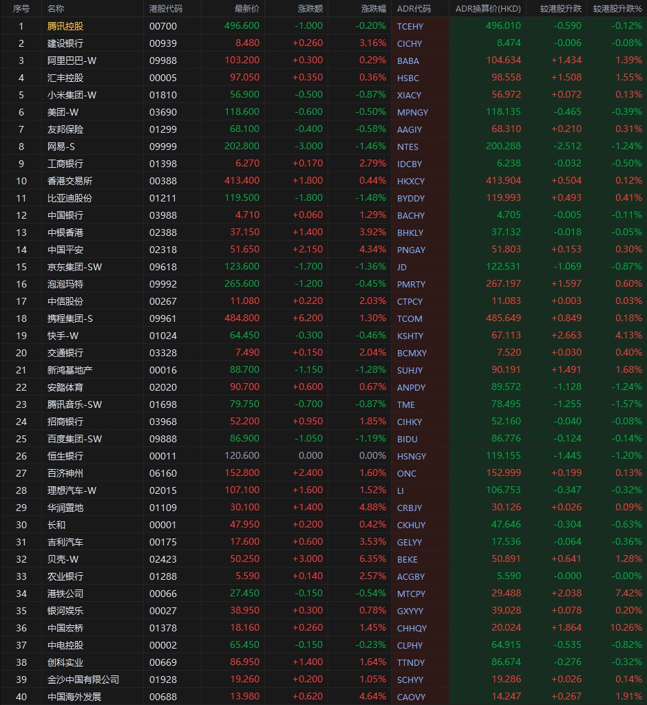Viewport: 647px width, 705px height.
Task: Click stock code 01810
Action: [163, 95]
